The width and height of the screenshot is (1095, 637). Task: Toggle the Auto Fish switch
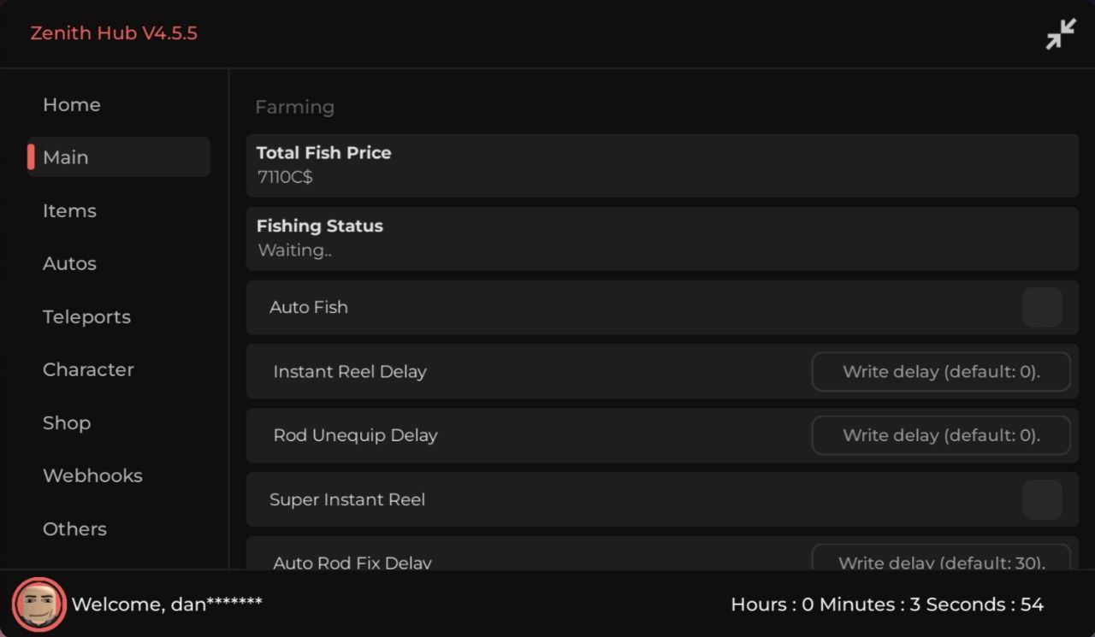[1042, 308]
